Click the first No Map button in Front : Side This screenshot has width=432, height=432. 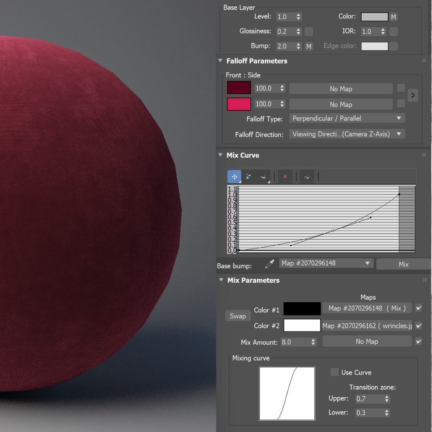click(340, 88)
